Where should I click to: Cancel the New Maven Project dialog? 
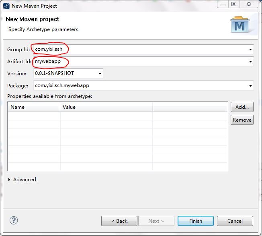[235, 221]
